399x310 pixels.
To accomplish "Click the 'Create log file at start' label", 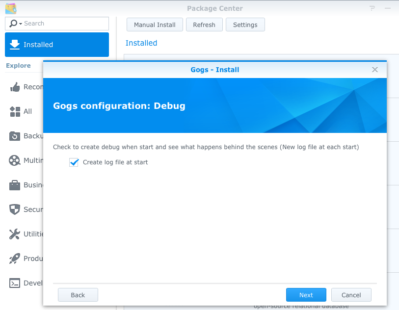I will point(115,162).
